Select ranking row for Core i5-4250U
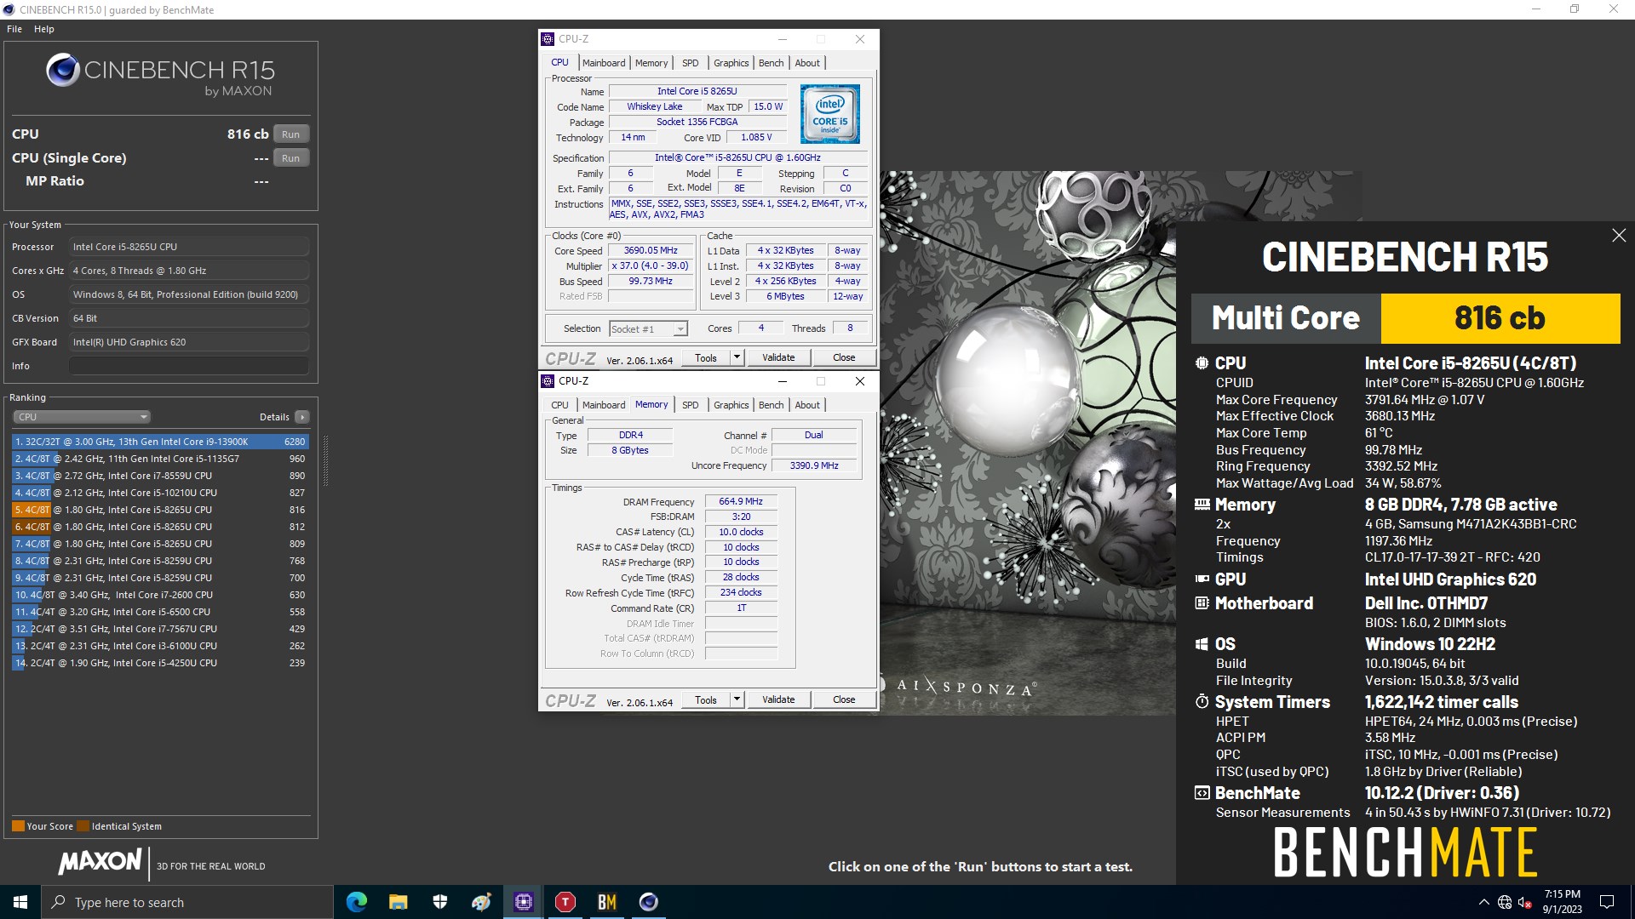 [160, 663]
